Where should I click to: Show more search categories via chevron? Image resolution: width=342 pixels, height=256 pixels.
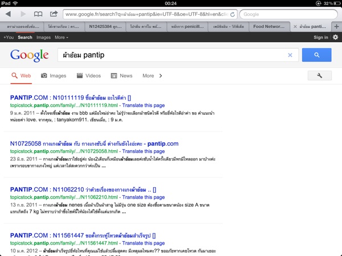coord(161,76)
